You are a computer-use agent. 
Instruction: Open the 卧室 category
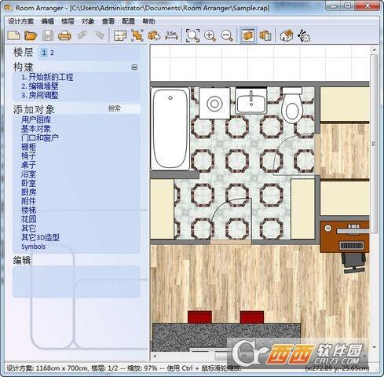pos(28,183)
